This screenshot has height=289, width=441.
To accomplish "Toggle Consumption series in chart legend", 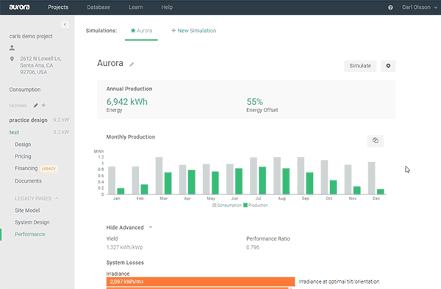I will click(x=227, y=205).
